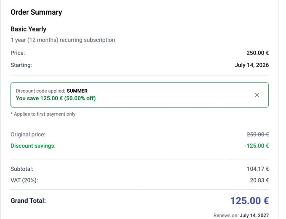
Task: Click the Renews on July 14, 2027 text
Action: (x=241, y=215)
